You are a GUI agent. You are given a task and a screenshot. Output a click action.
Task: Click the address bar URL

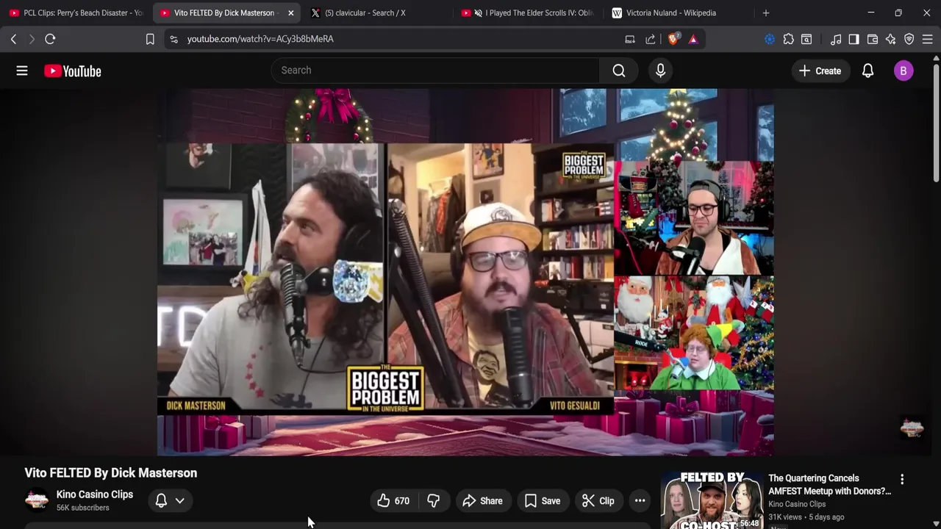[x=260, y=39]
